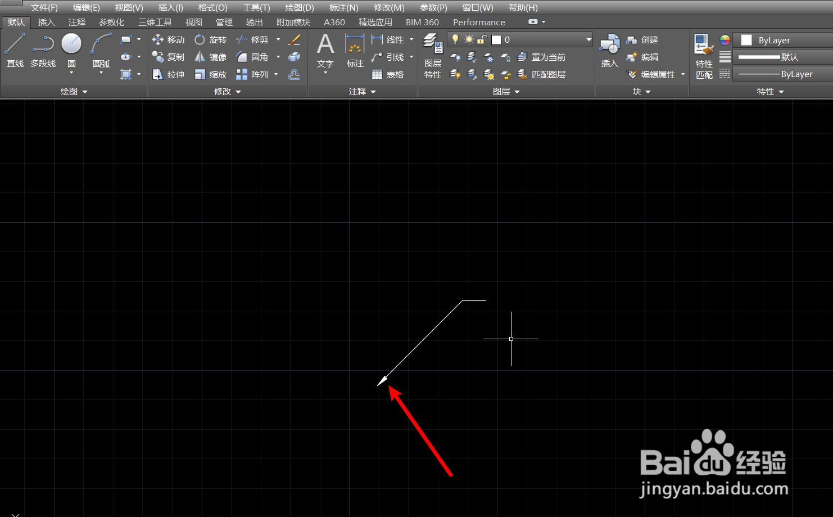Select the 引线 leader tool

click(x=388, y=57)
